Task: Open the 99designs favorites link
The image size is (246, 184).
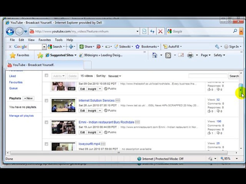Action: click(101, 55)
